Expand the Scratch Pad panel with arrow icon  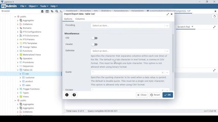pos(214,27)
